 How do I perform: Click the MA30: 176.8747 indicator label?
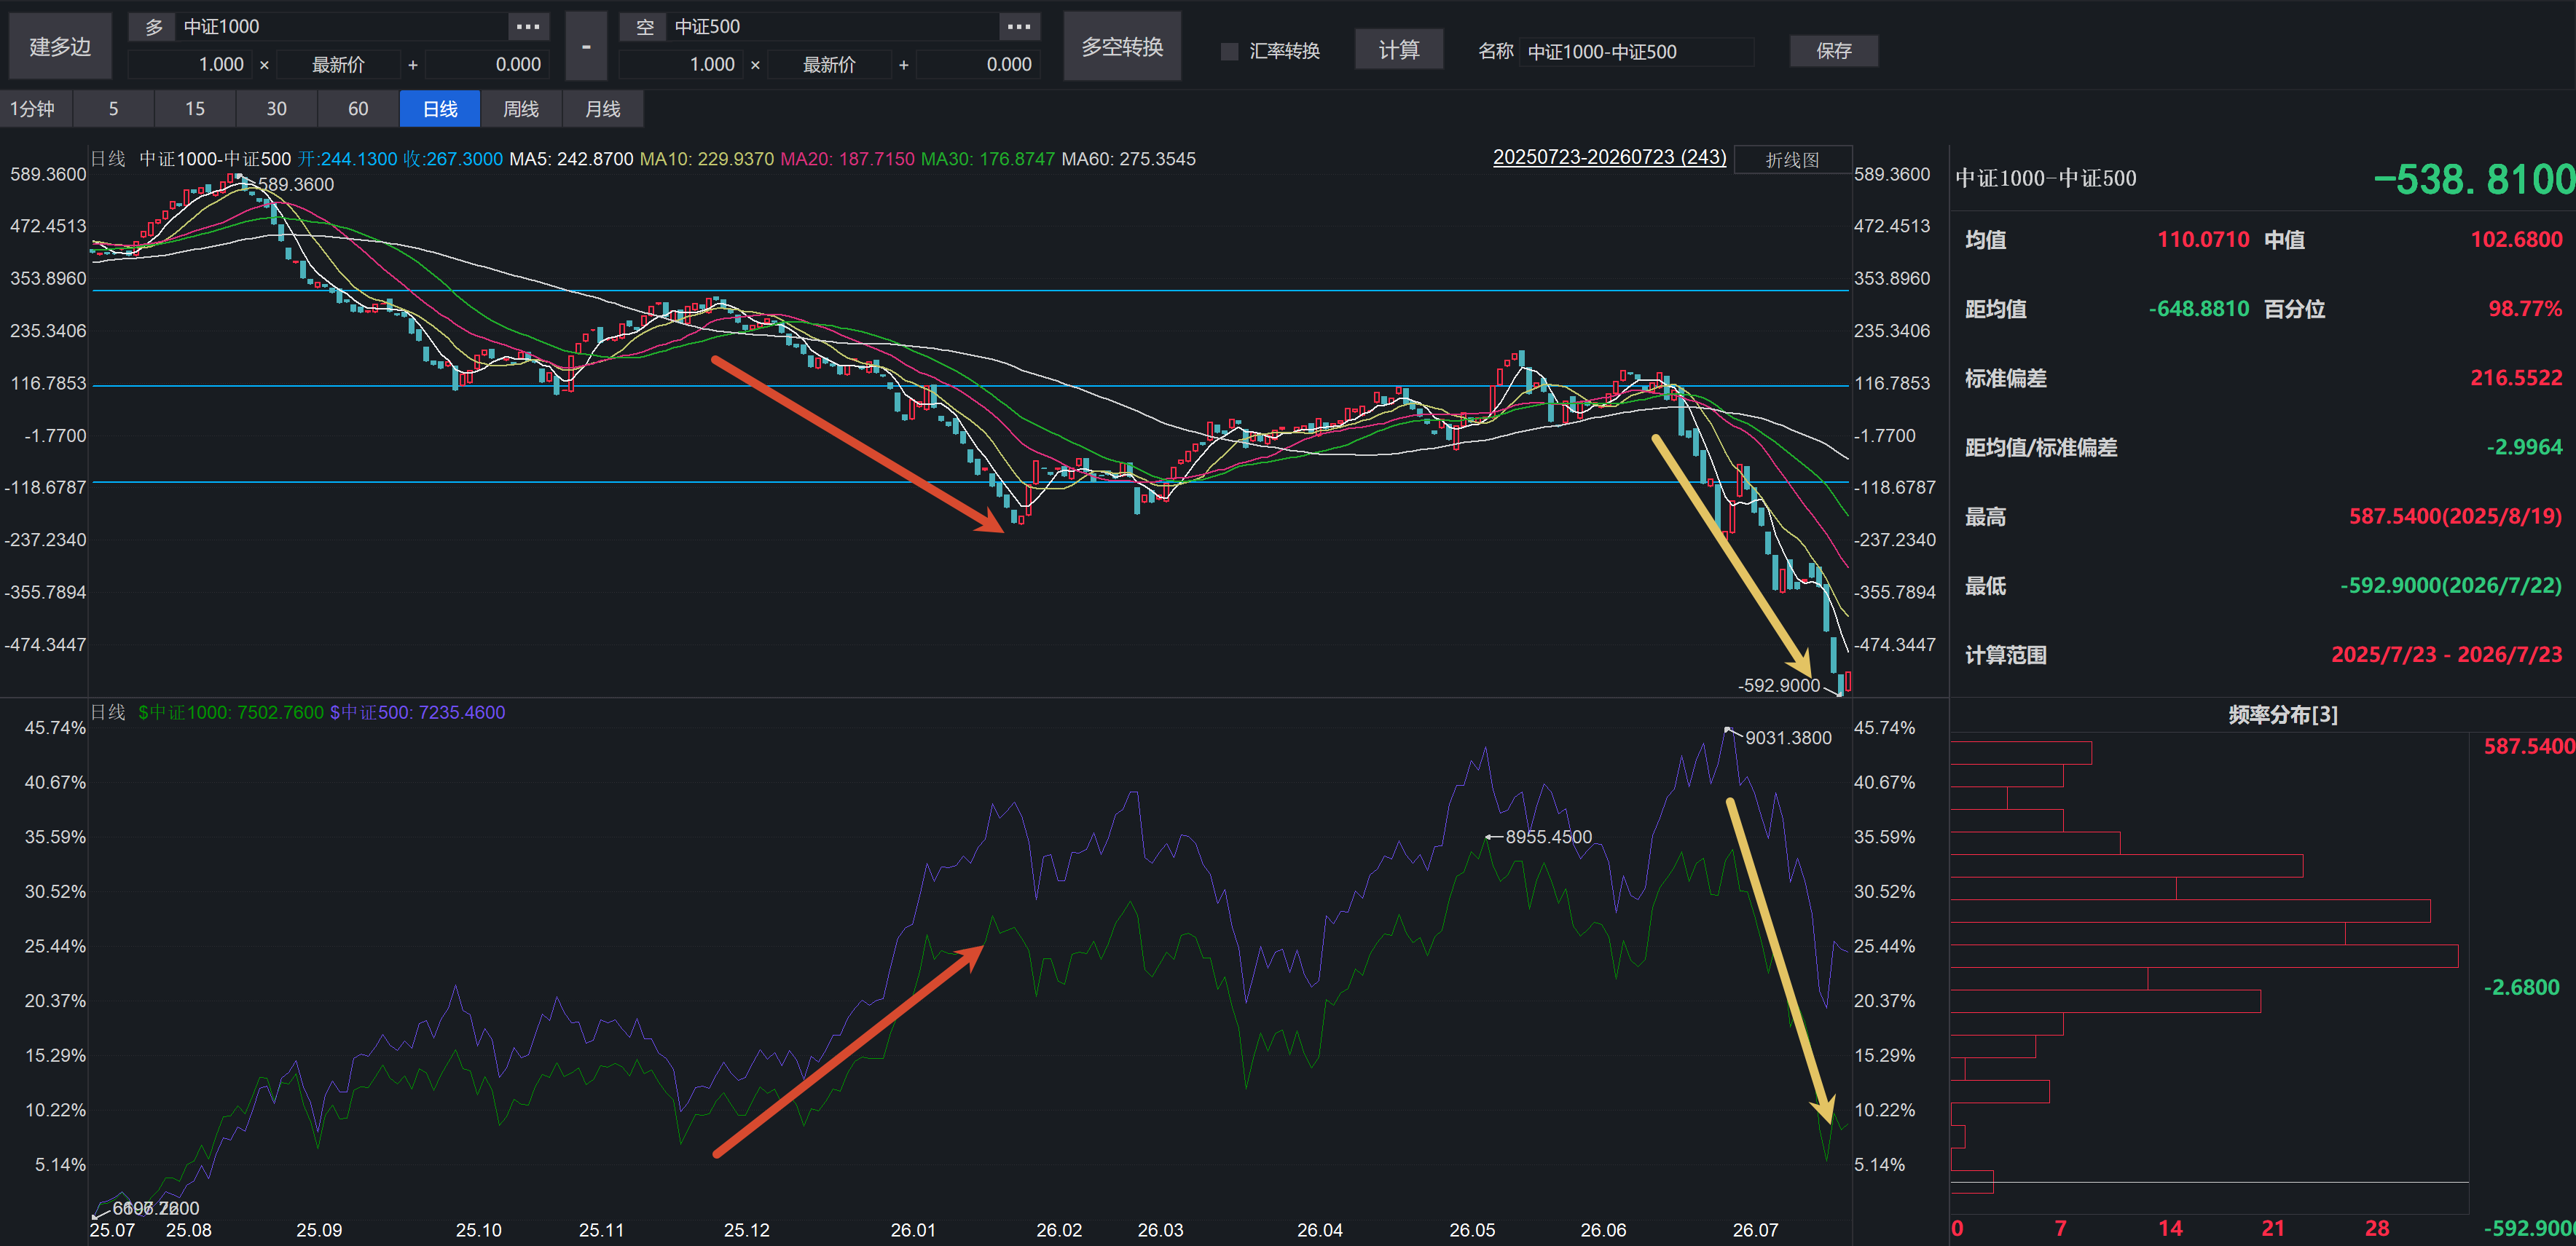[x=987, y=159]
